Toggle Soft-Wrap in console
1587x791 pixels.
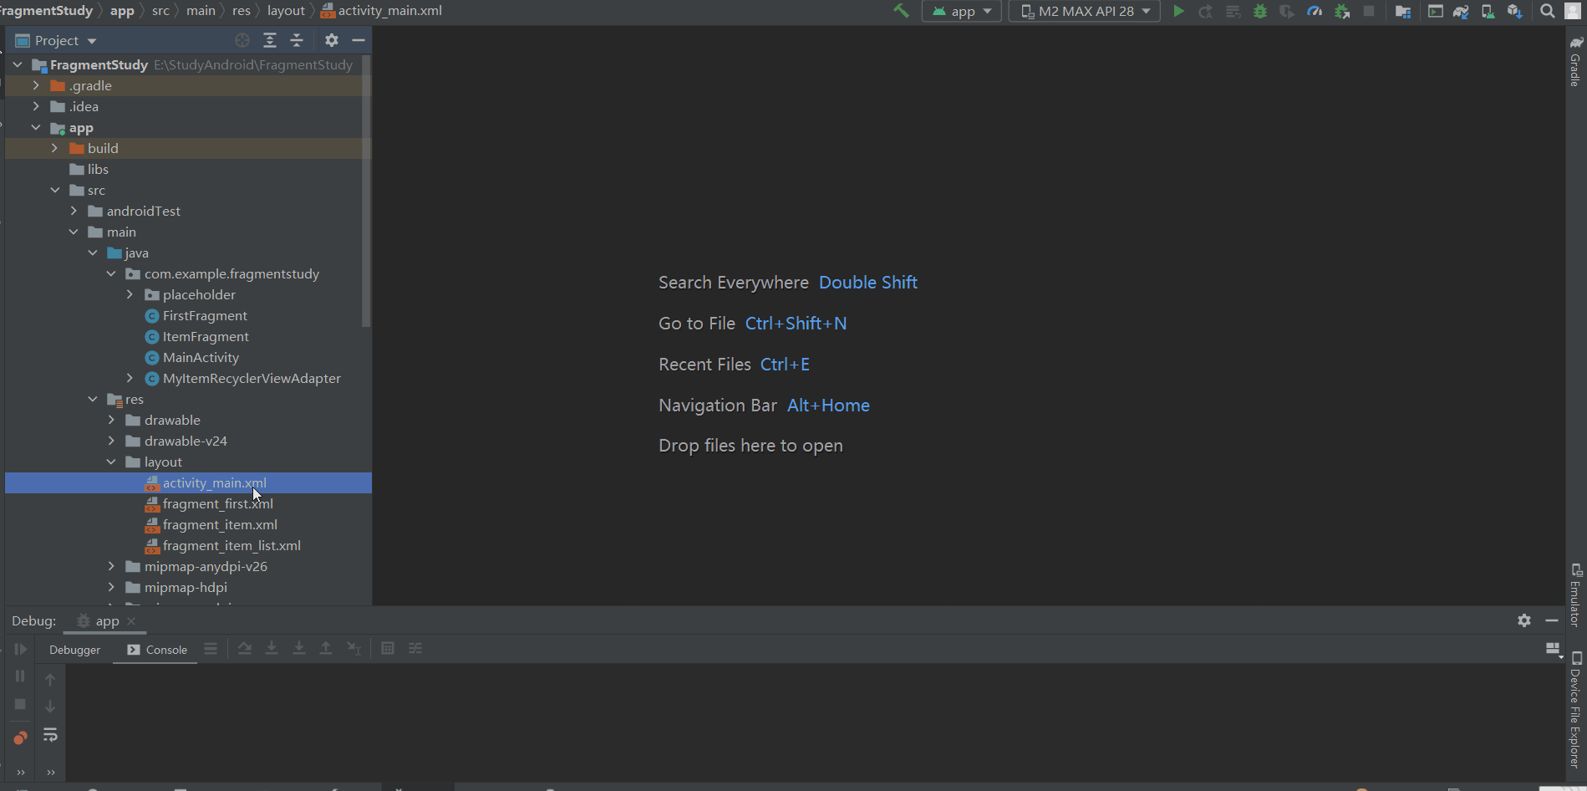coord(50,735)
